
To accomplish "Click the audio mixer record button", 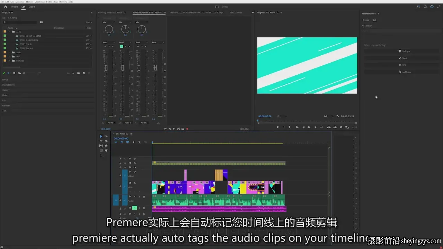I will click(187, 129).
